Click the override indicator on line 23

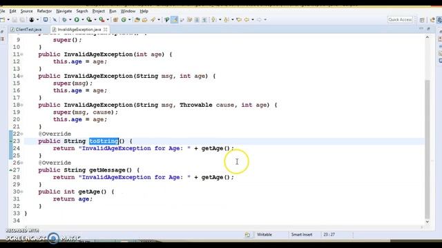(x=11, y=141)
